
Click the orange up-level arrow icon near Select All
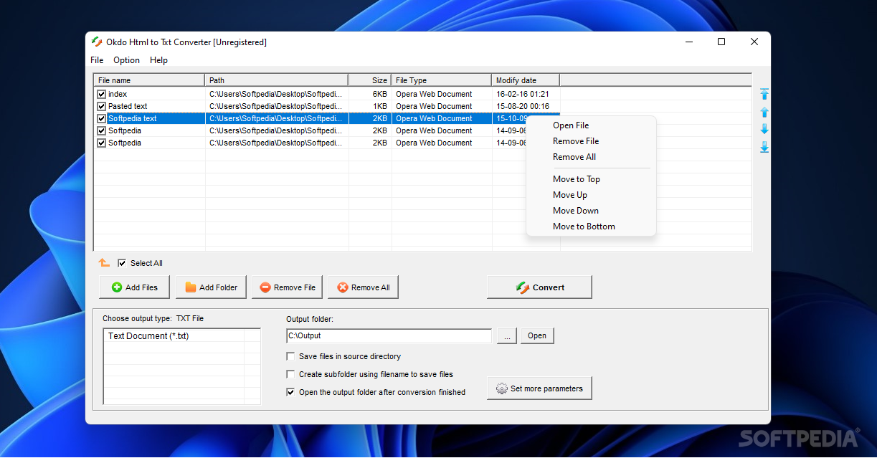coord(104,263)
